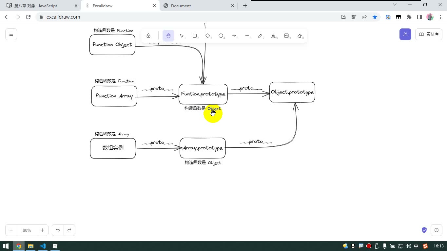
Task: Select the Selection arrow tool
Action: [182, 36]
